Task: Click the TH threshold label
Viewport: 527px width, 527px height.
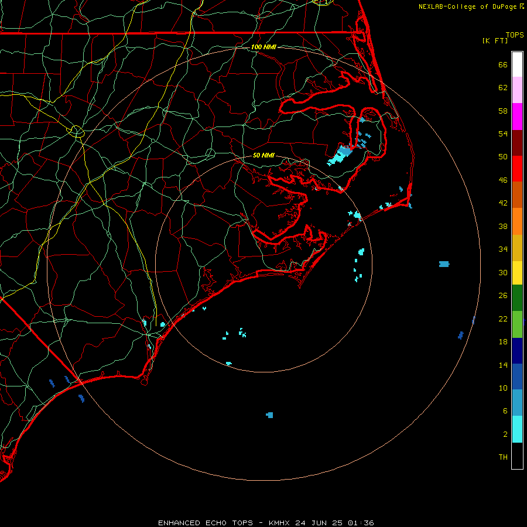Action: [x=503, y=457]
